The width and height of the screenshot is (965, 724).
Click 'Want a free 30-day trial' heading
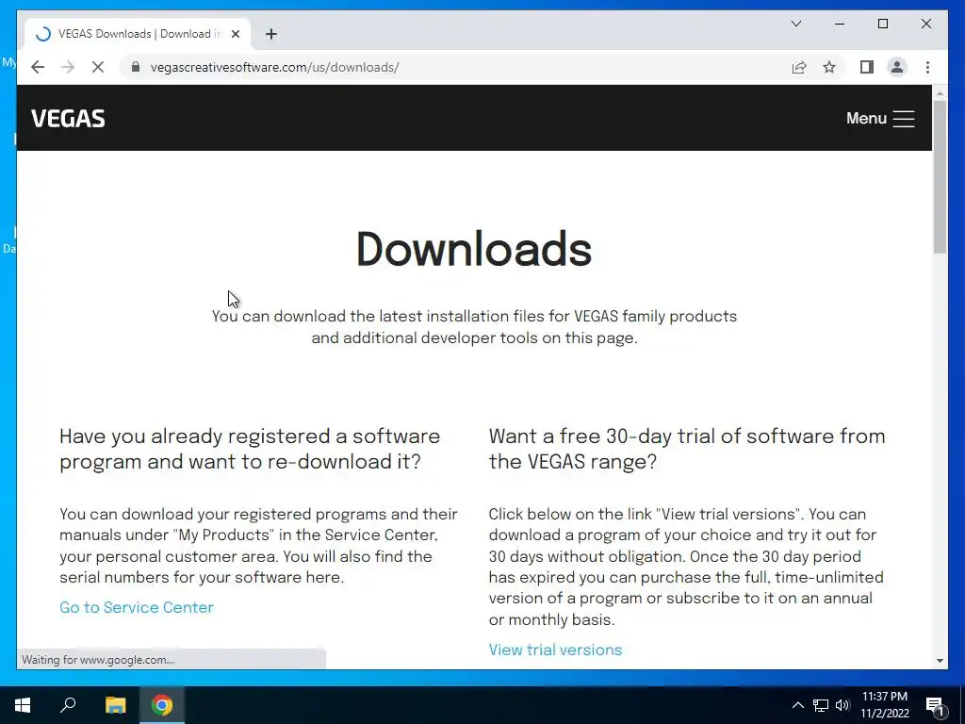687,449
